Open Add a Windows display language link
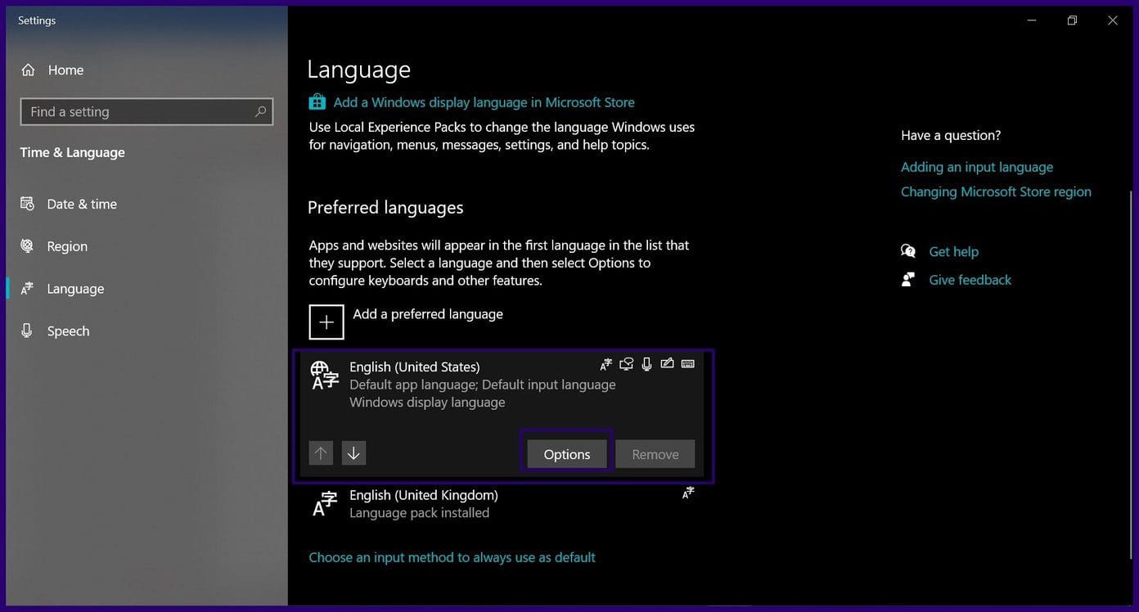This screenshot has height=612, width=1139. tap(484, 102)
